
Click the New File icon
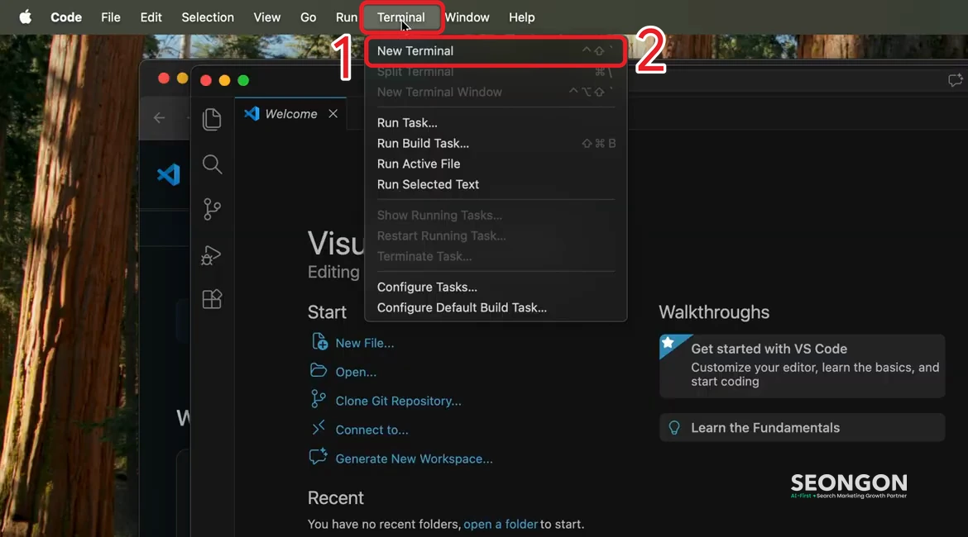319,341
